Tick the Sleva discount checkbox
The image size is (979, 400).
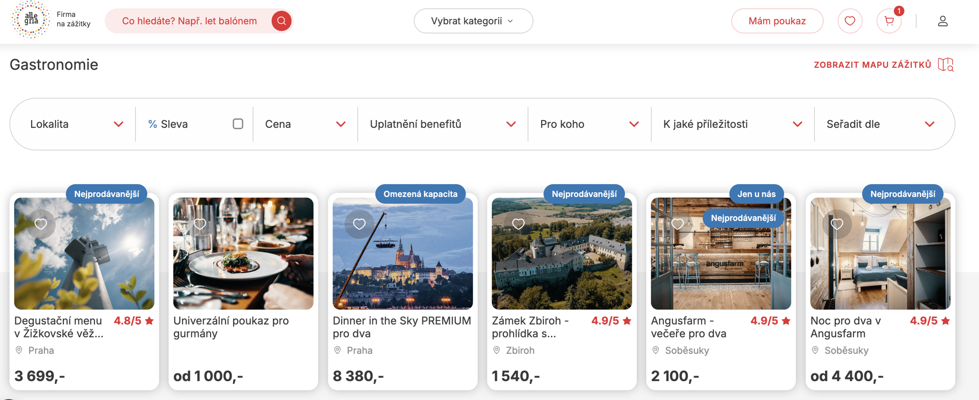click(x=238, y=124)
